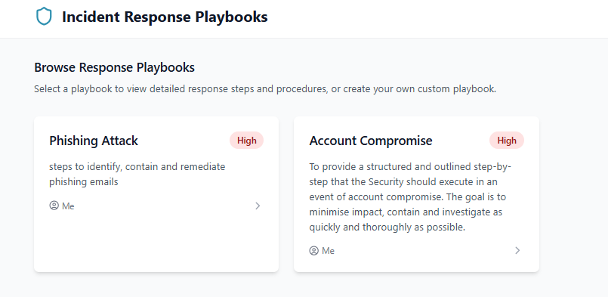Select the Phishing Attack description text
Image resolution: width=608 pixels, height=297 pixels.
pyautogui.click(x=137, y=175)
